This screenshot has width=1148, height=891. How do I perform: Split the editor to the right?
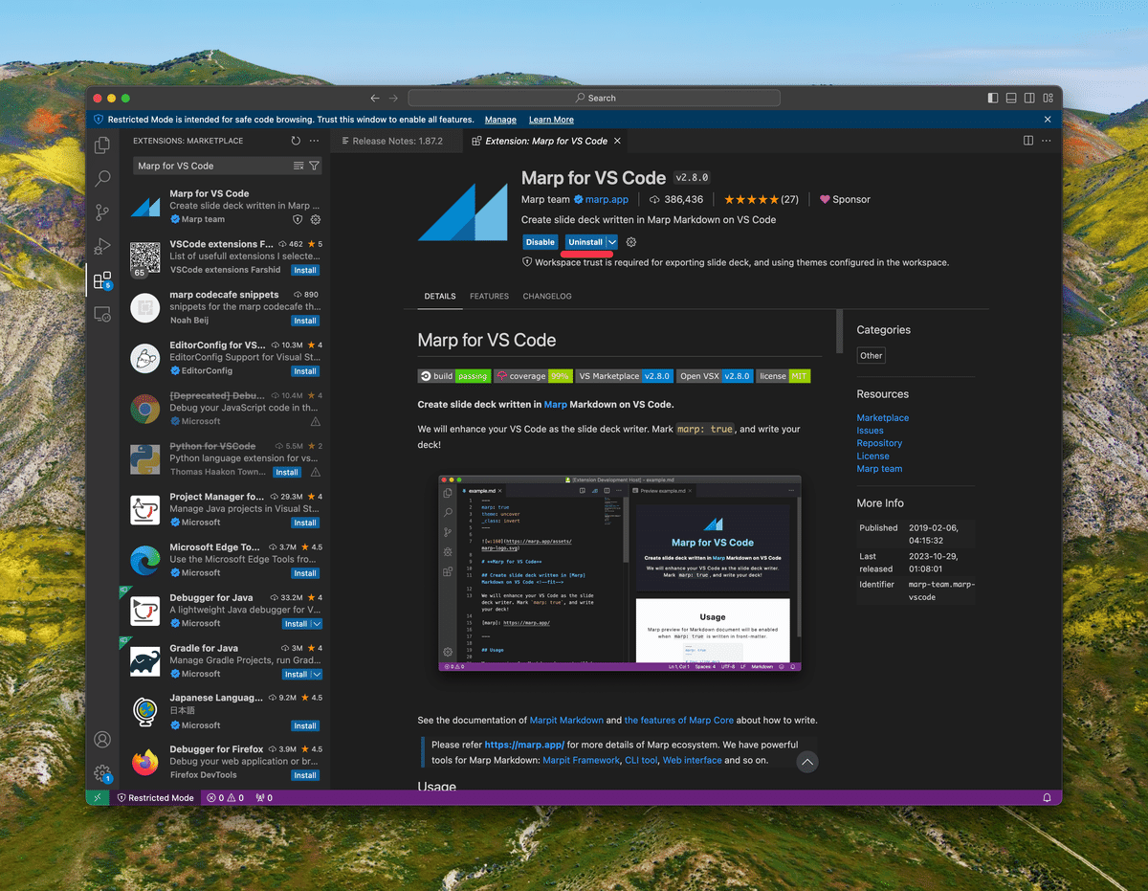1028,141
